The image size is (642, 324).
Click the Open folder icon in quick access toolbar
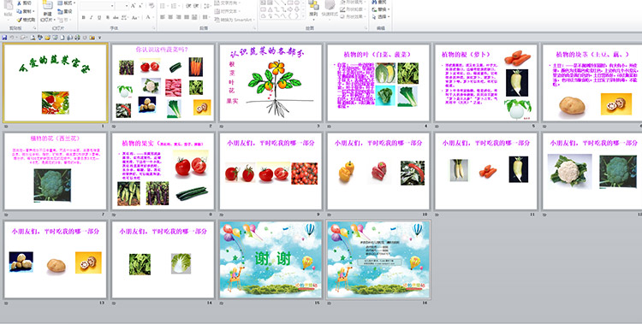(x=47, y=38)
